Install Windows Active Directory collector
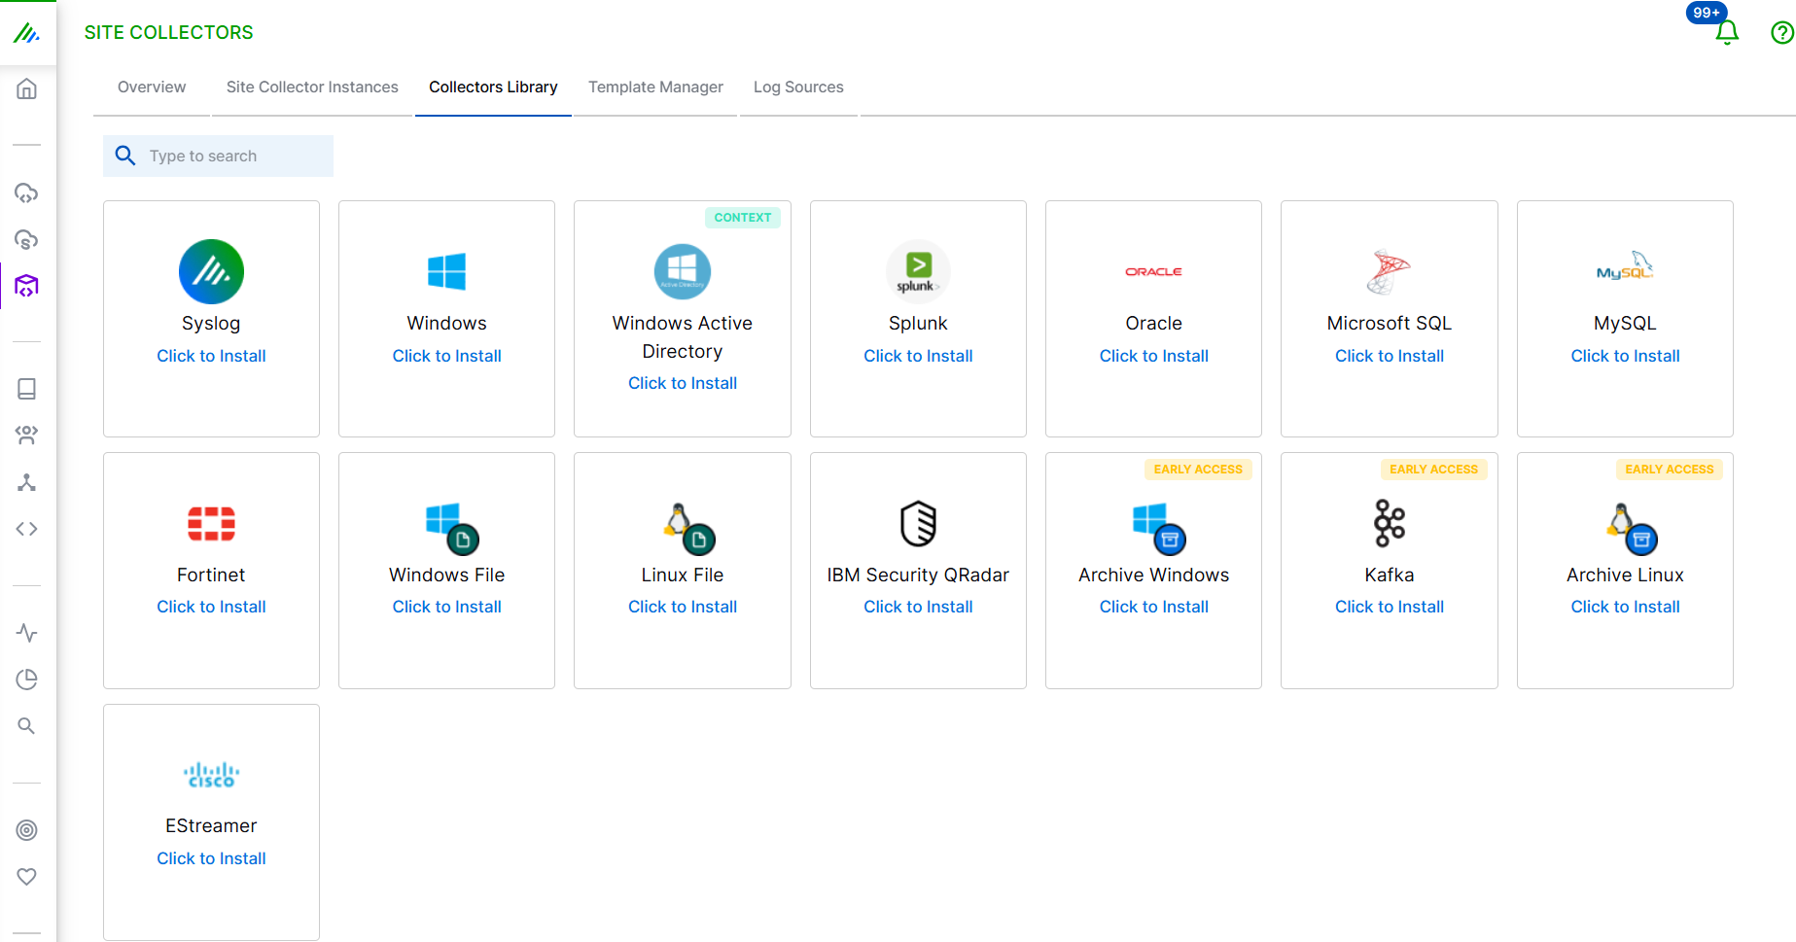Screen dimensions: 1796x942 [x=683, y=383]
